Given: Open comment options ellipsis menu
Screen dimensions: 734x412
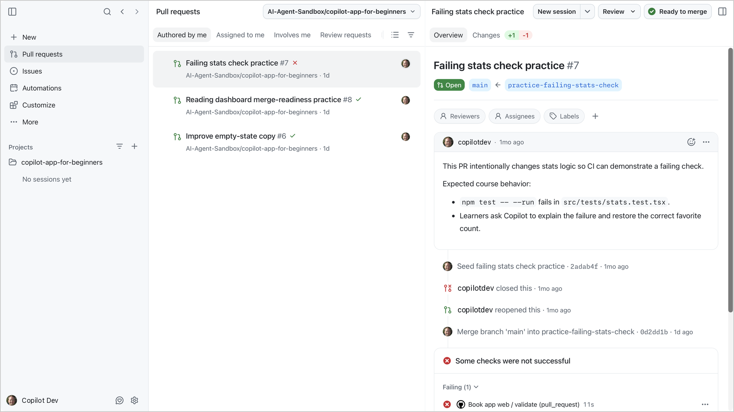Looking at the screenshot, I should coord(706,142).
